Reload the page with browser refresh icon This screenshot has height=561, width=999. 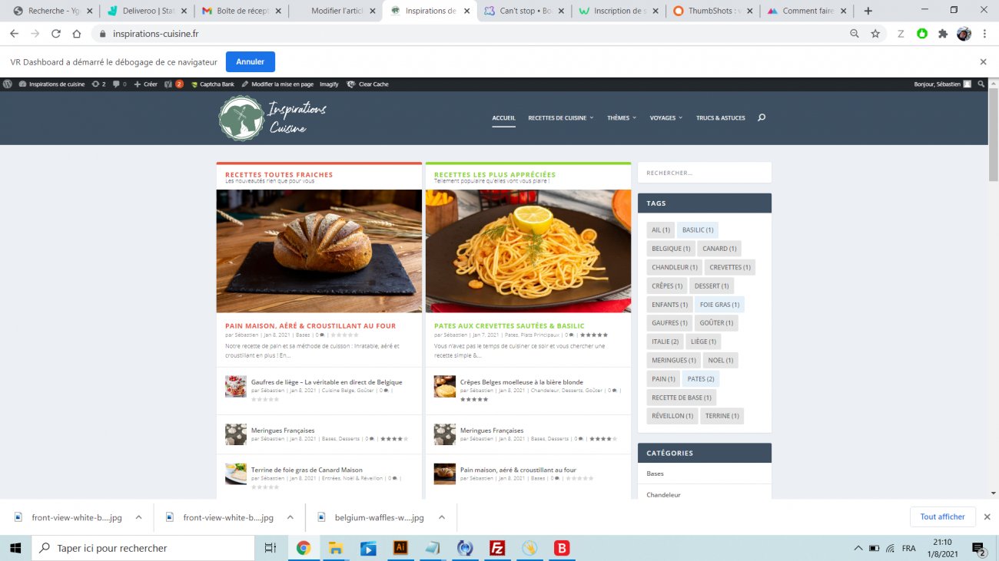pyautogui.click(x=55, y=34)
